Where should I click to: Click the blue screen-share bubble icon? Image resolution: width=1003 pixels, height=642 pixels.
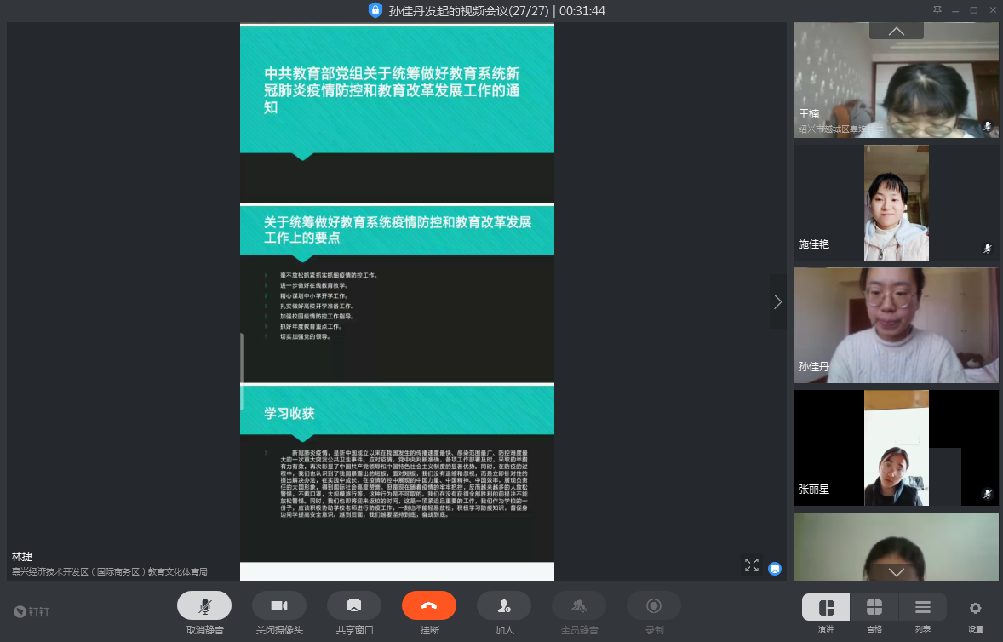coord(775,569)
